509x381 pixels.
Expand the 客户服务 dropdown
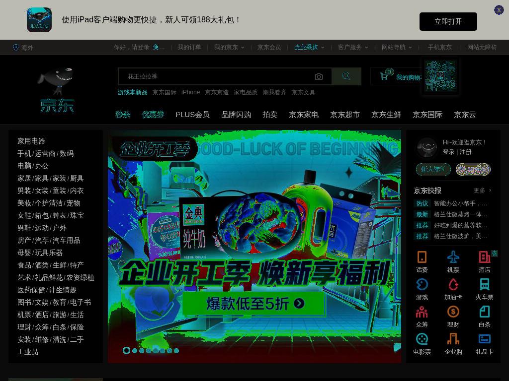point(353,47)
